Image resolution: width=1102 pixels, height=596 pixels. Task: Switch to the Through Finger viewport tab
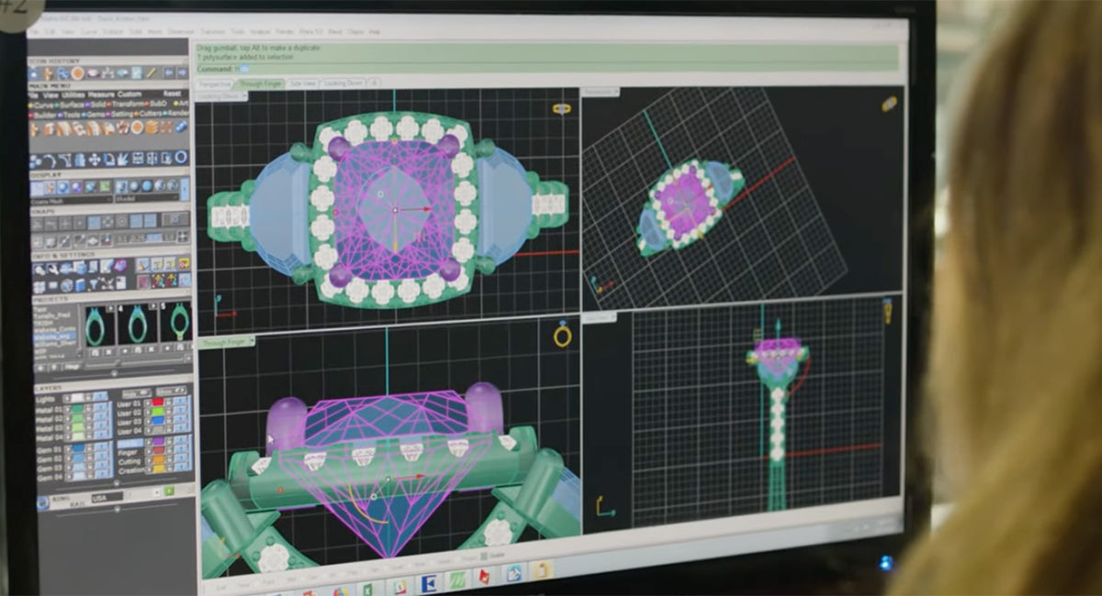(260, 83)
